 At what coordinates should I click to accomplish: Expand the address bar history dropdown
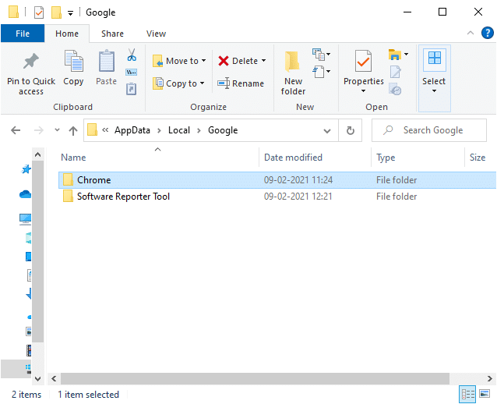327,130
